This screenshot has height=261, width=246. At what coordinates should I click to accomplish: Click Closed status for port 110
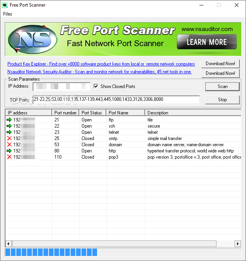tap(88, 157)
